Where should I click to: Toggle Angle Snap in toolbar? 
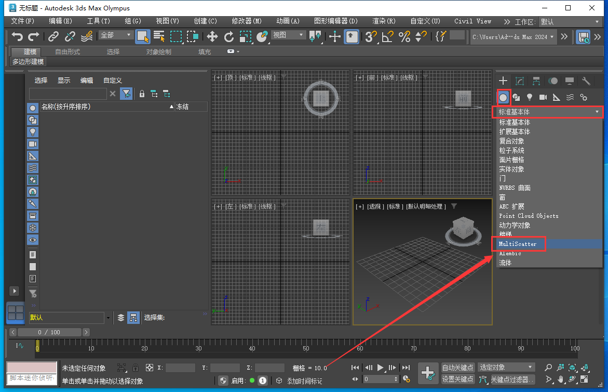[387, 36]
